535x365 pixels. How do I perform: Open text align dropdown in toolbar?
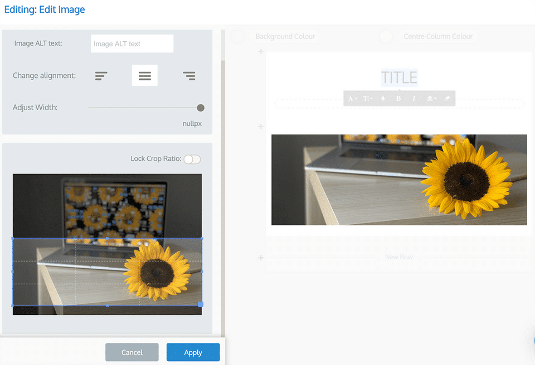pyautogui.click(x=431, y=98)
